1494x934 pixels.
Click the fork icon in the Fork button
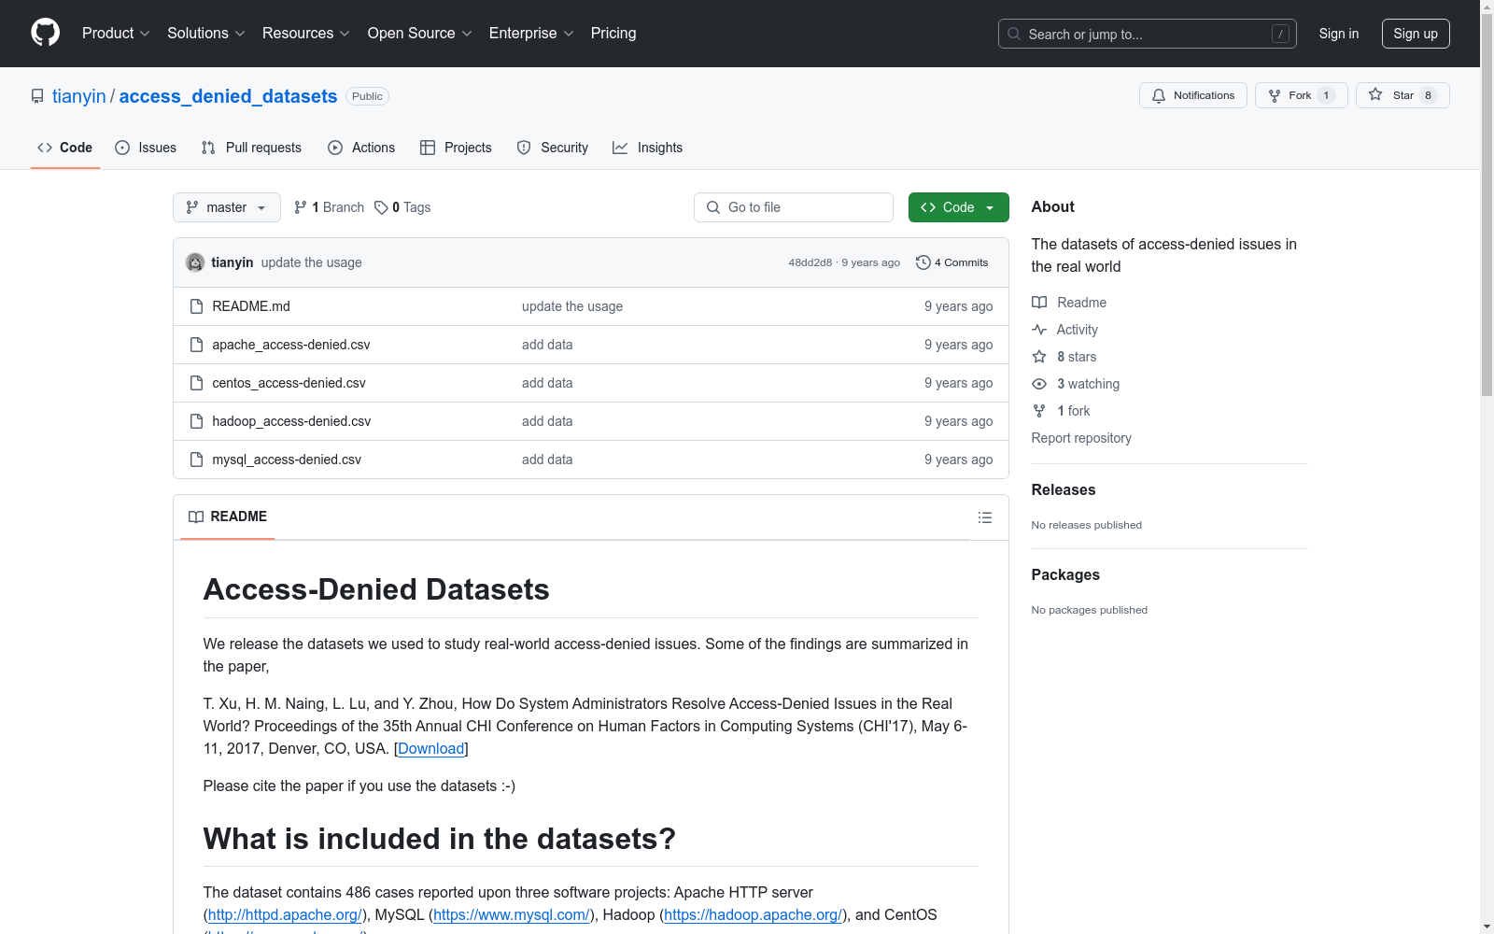[x=1275, y=95]
